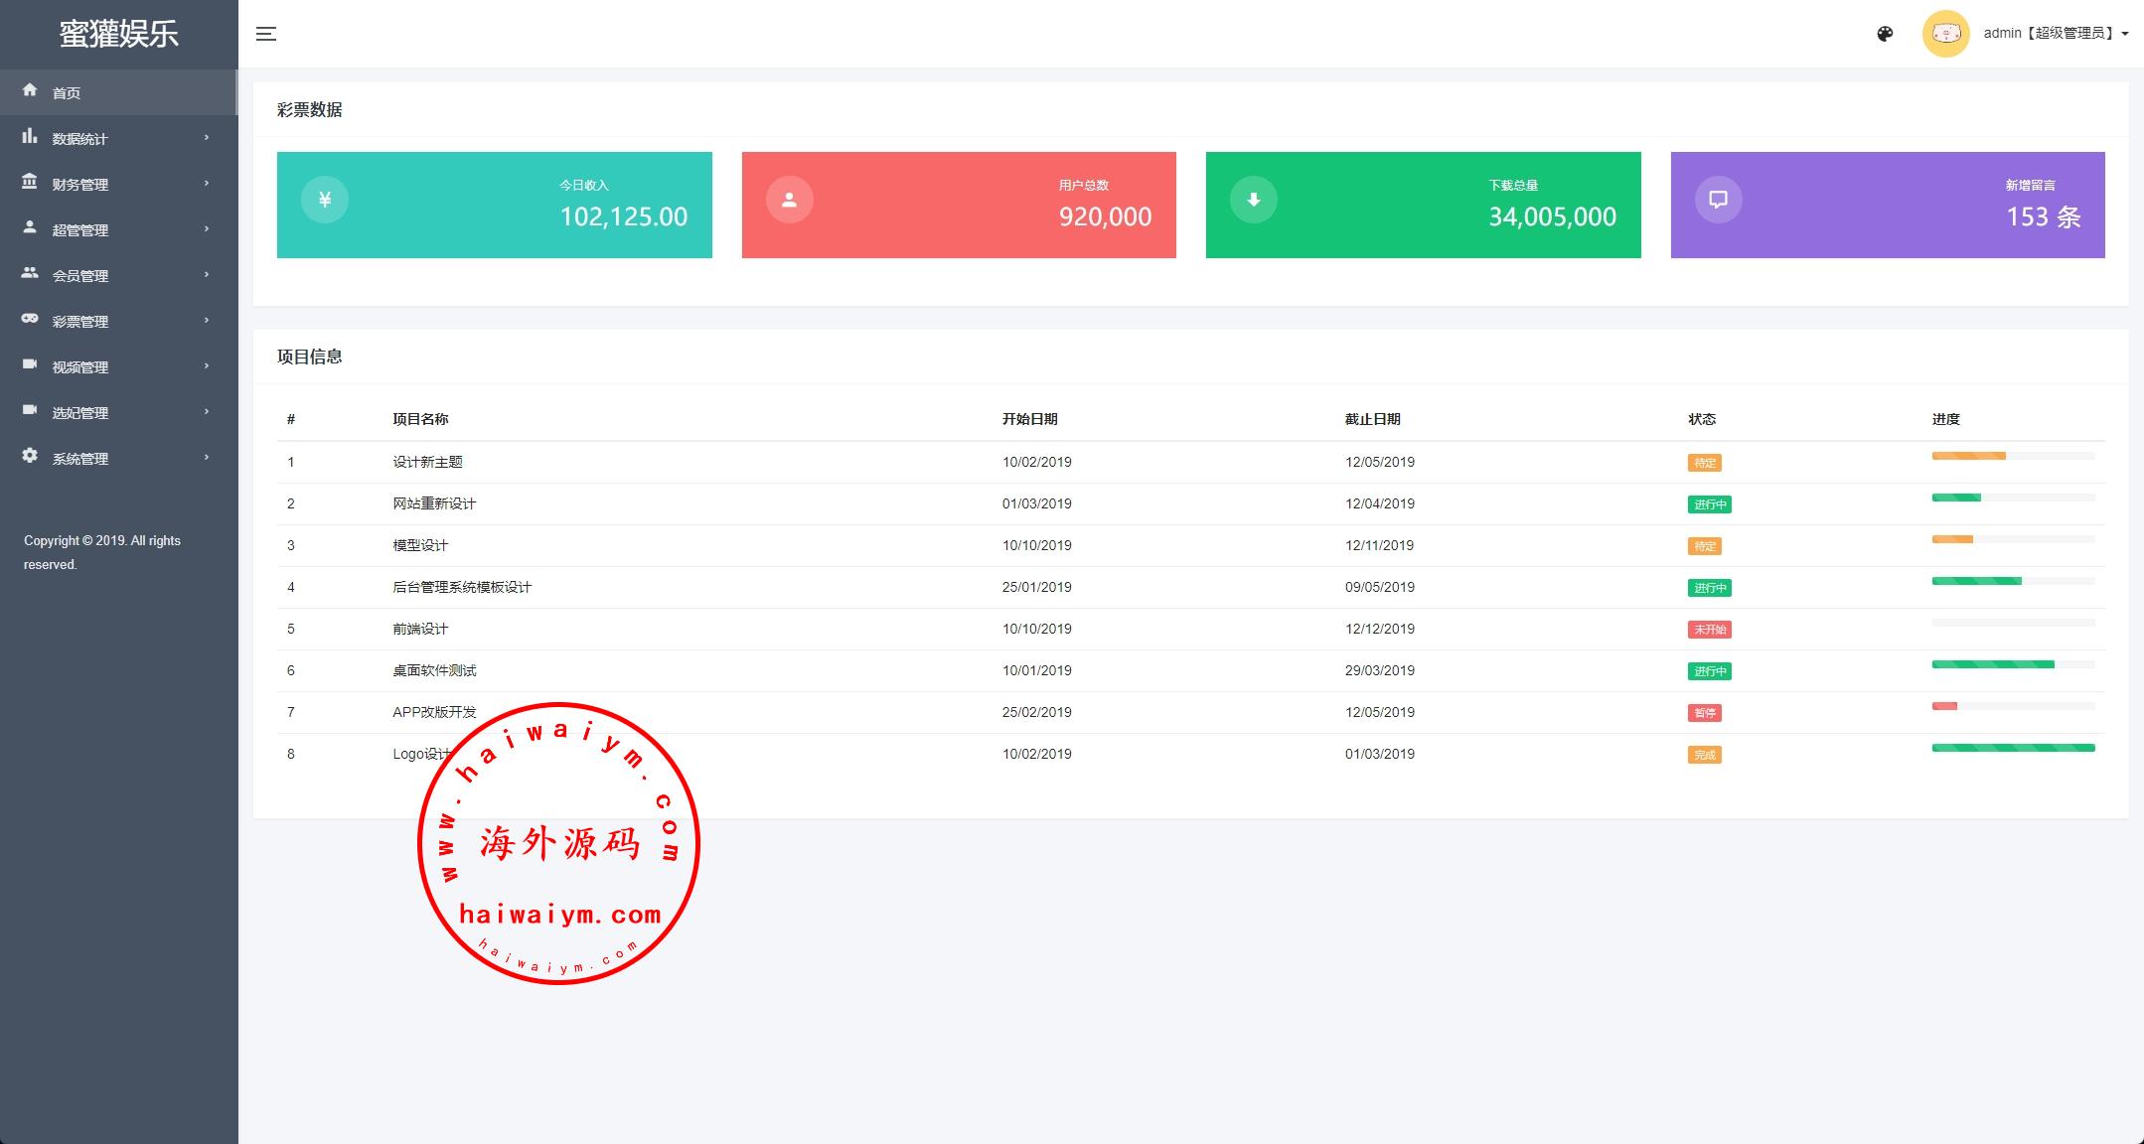The width and height of the screenshot is (2144, 1144).
Task: Open the theme palette icon in the header
Action: coord(1885,34)
